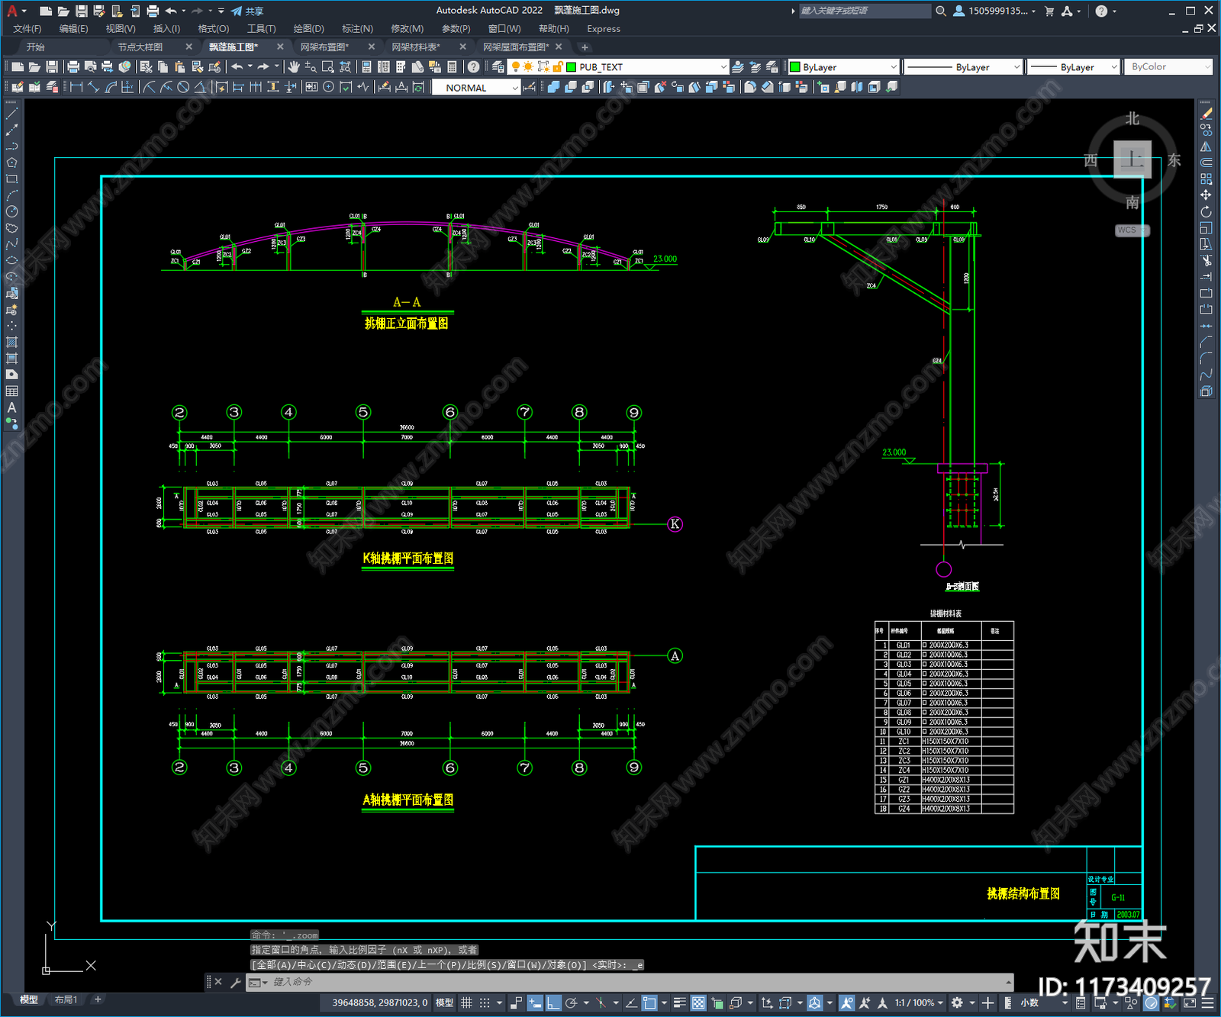This screenshot has width=1221, height=1017.
Task: Click the Help question mark icon
Action: pos(474,67)
